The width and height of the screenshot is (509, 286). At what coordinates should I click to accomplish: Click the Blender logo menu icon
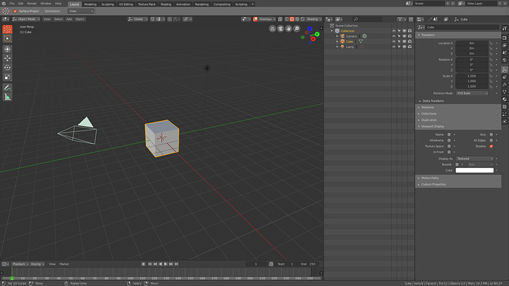pyautogui.click(x=4, y=4)
